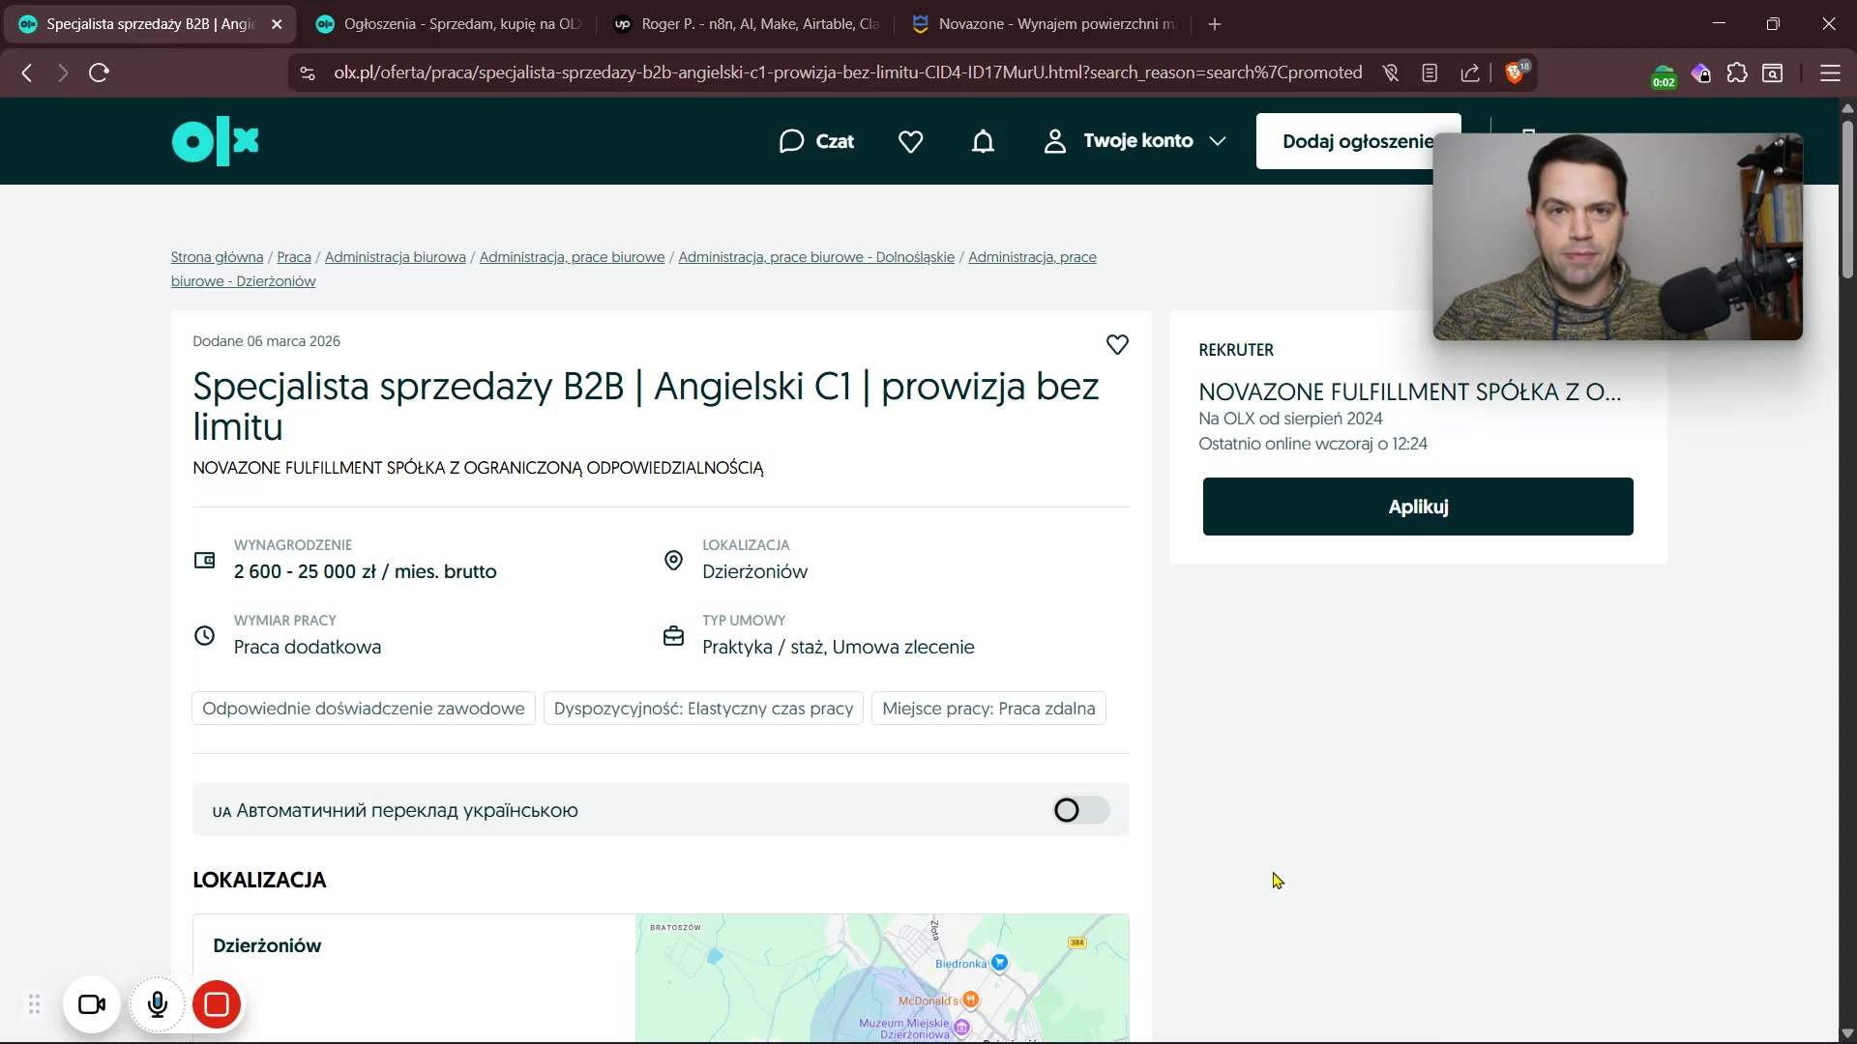This screenshot has height=1044, width=1857.
Task: Open notifications bell icon
Action: (x=983, y=142)
